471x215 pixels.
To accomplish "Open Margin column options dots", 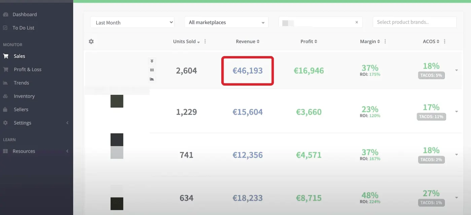I will (385, 42).
